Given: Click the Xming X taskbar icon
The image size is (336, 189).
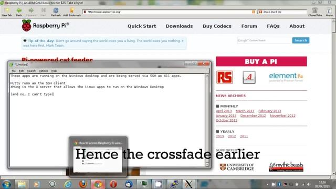Looking at the screenshot, I should [x=189, y=184].
